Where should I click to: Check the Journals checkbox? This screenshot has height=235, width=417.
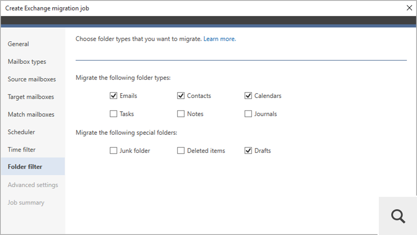pyautogui.click(x=248, y=114)
